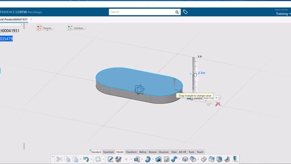Viewport: 291px width, 164px height.
Task: Open the 6WTags tag icon
Action: coord(185,12)
